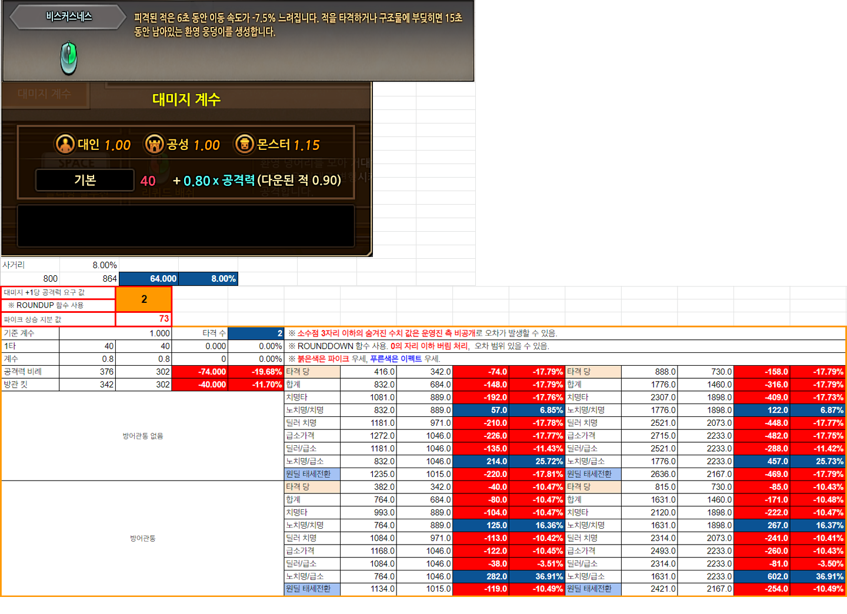Select the 방관 킷 row label
Screen dimensions: 847x614
(x=30, y=385)
